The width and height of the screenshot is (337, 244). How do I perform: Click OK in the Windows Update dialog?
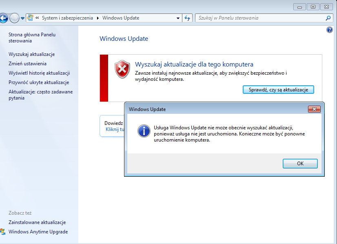coord(300,164)
